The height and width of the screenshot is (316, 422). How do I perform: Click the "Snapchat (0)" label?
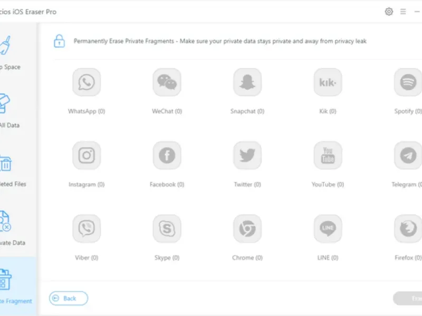[x=247, y=111]
